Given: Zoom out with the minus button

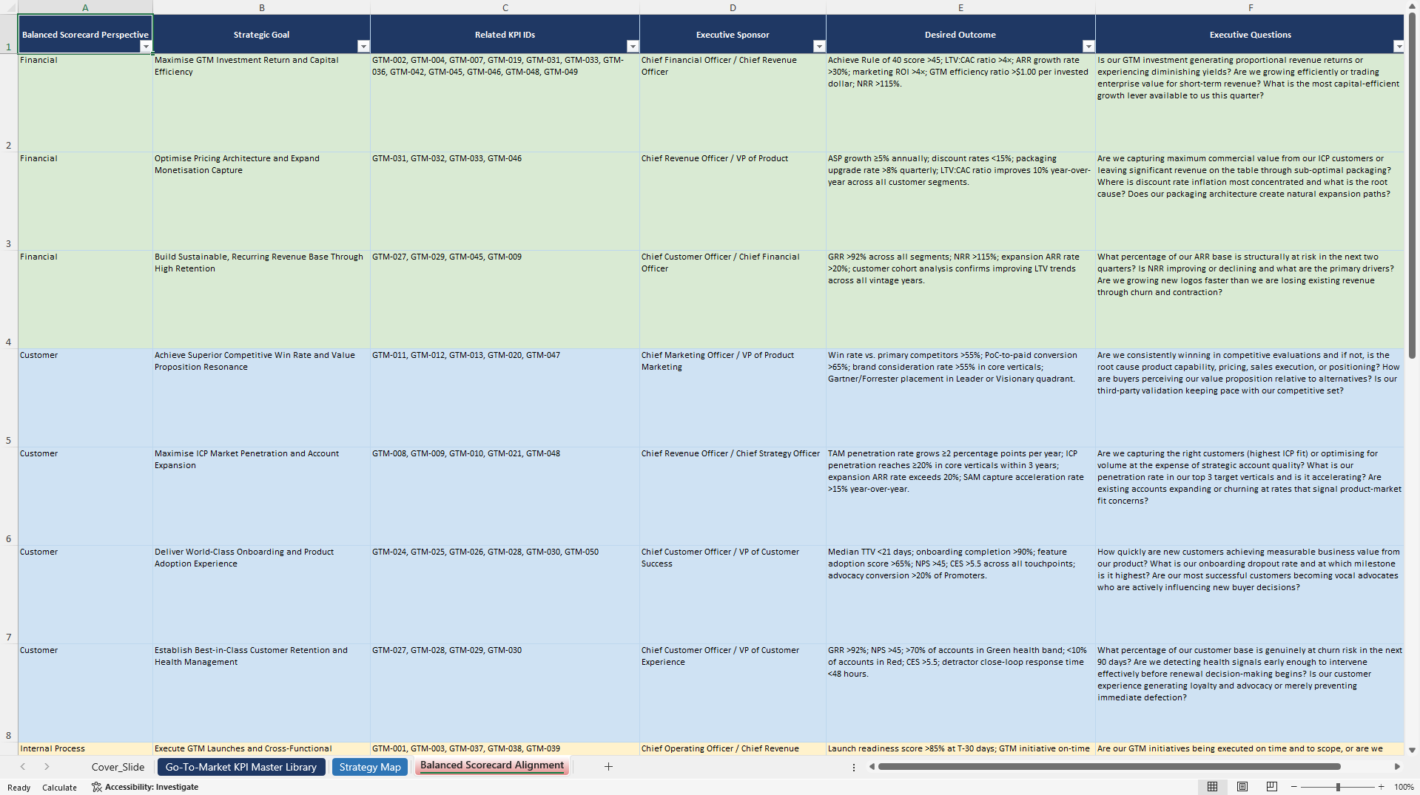Looking at the screenshot, I should point(1294,787).
